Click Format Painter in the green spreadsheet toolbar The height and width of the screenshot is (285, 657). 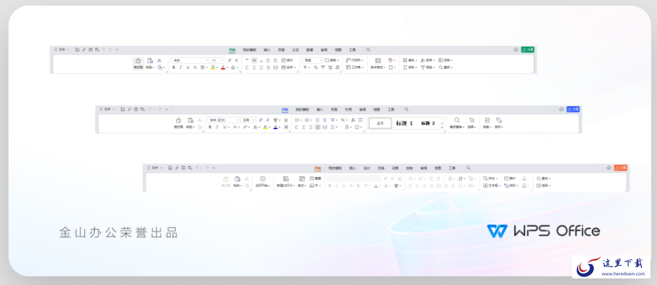138,63
